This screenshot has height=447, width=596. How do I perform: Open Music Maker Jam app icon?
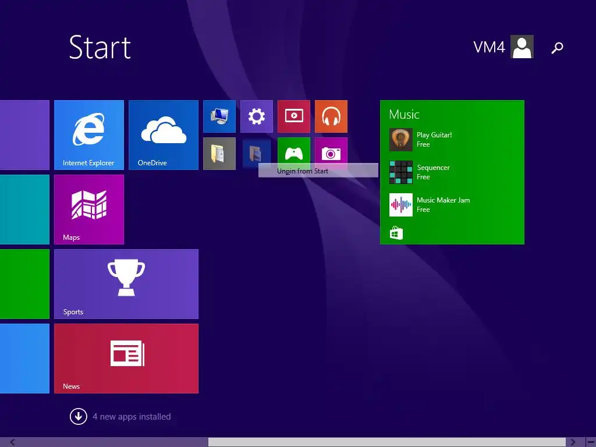click(400, 205)
